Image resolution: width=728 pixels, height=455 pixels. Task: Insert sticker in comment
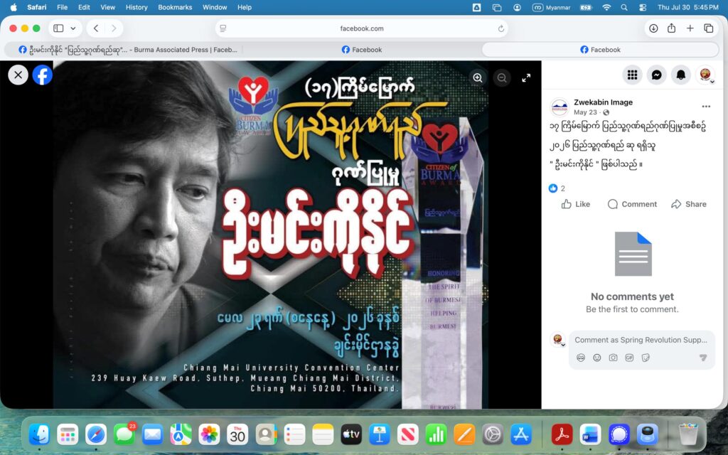[646, 358]
